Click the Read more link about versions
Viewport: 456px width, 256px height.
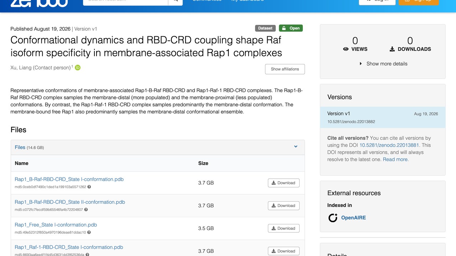pyautogui.click(x=395, y=159)
